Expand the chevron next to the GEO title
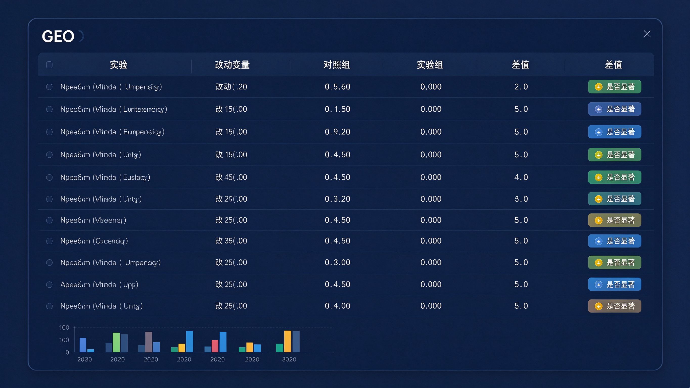 (x=81, y=36)
